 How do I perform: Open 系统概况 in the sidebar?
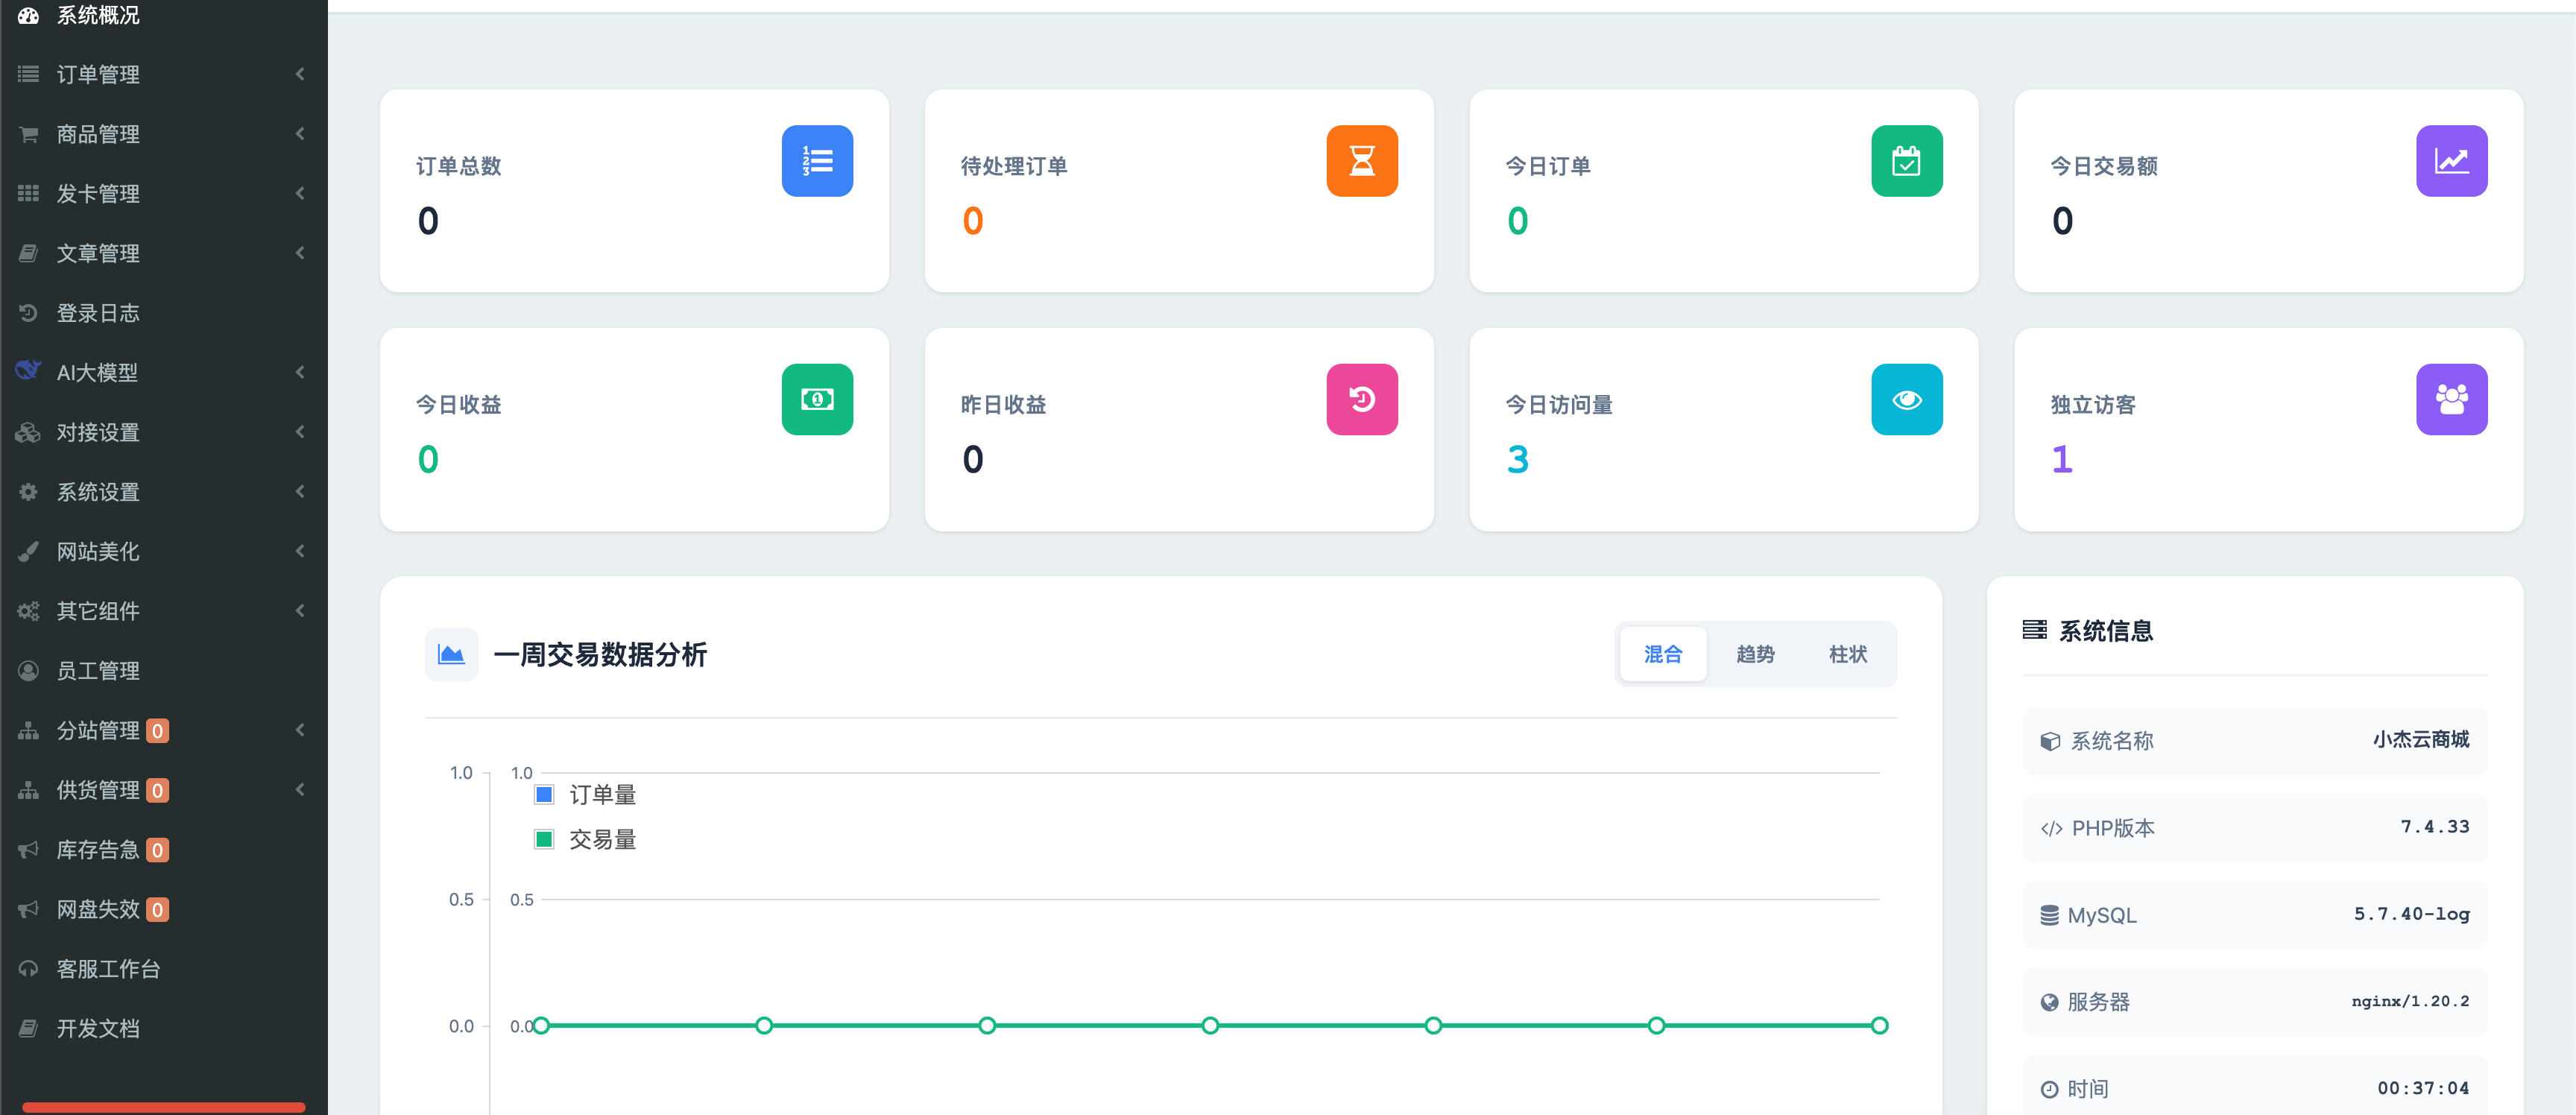[164, 16]
